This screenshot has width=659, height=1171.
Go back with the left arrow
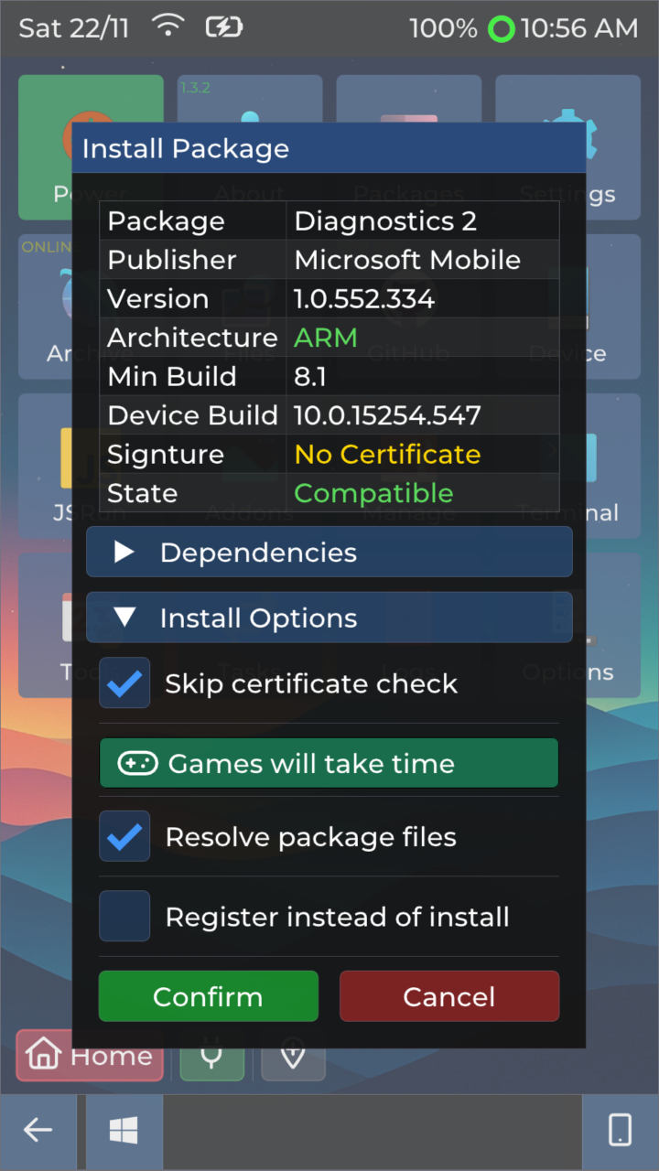[38, 1131]
